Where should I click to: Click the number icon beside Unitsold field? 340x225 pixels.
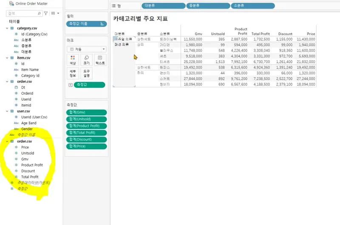pyautogui.click(x=16, y=153)
